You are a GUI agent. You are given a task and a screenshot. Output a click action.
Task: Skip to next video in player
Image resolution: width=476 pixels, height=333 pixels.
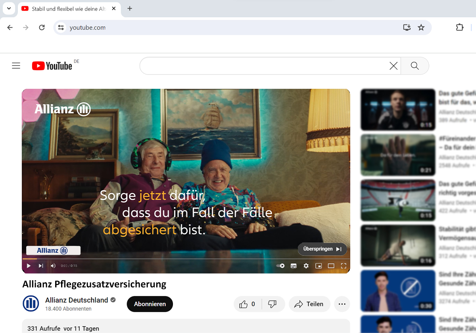pos(41,266)
